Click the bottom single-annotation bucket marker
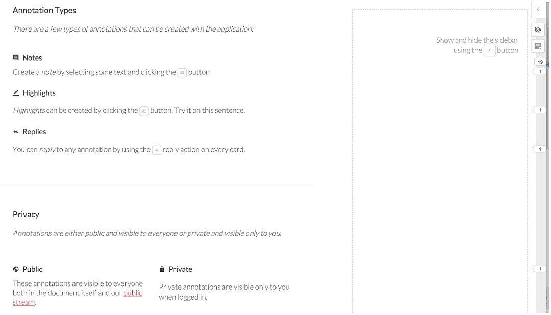551x315 pixels. click(539, 268)
